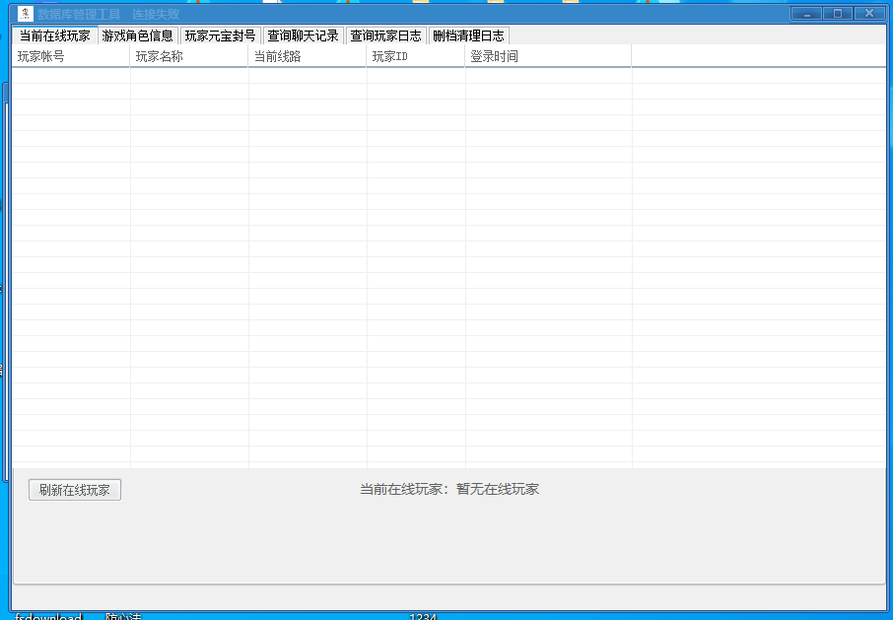The height and width of the screenshot is (620, 893).
Task: Click the 玩家名称 column header
Action: (x=189, y=56)
